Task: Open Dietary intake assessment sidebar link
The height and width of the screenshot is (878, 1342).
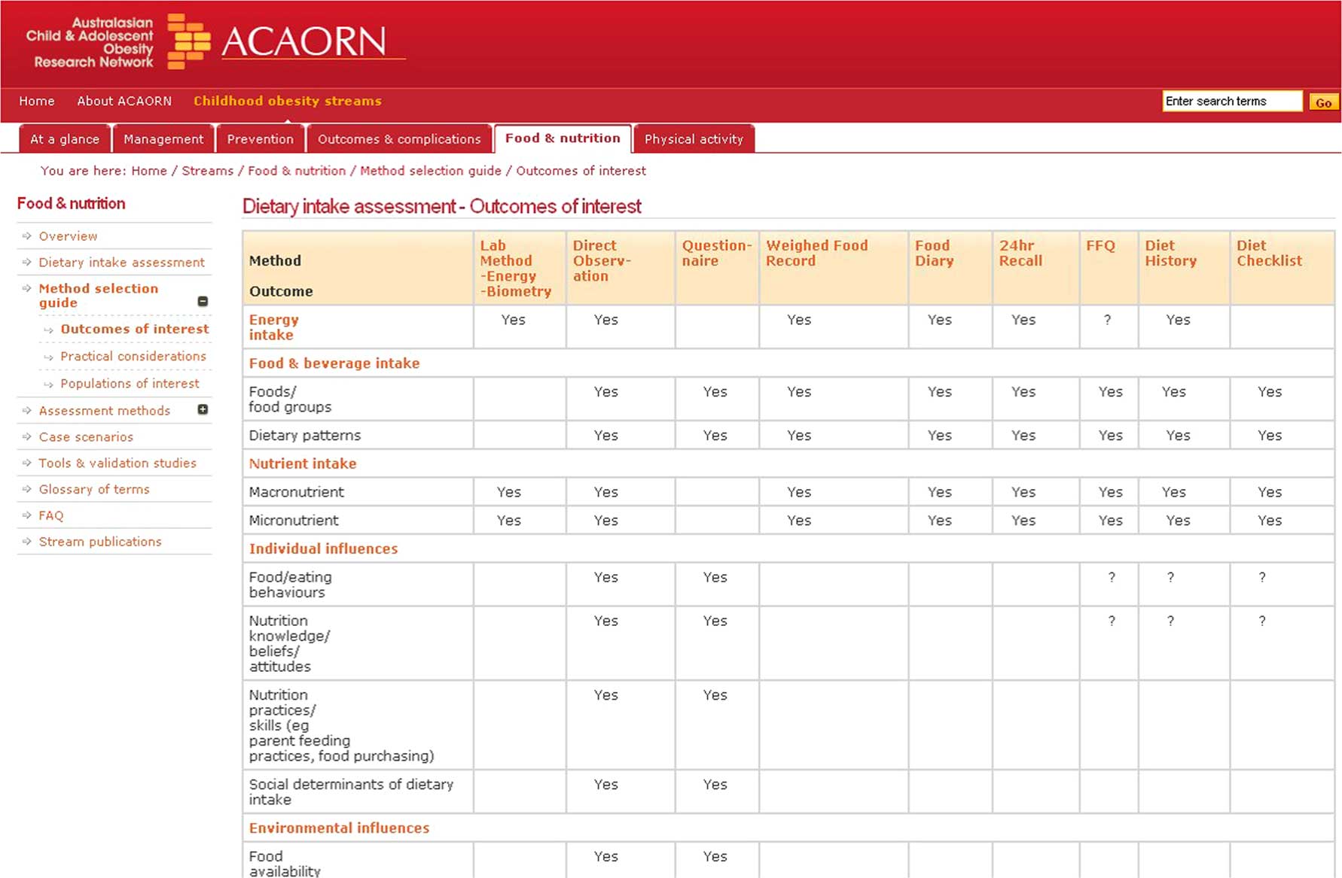Action: coord(122,263)
